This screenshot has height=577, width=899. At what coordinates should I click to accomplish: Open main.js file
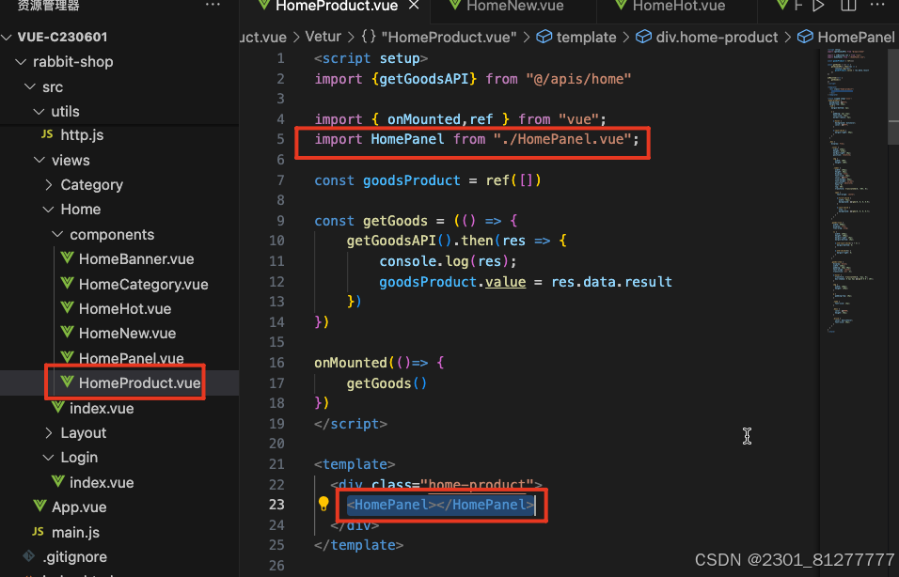coord(75,532)
